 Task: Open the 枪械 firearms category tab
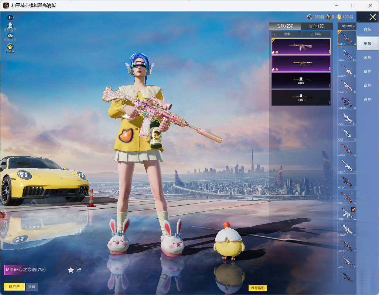coord(368,44)
